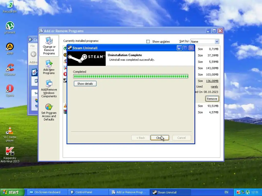Click the 103,00MB size value
The height and width of the screenshot is (196, 262).
[212, 75]
